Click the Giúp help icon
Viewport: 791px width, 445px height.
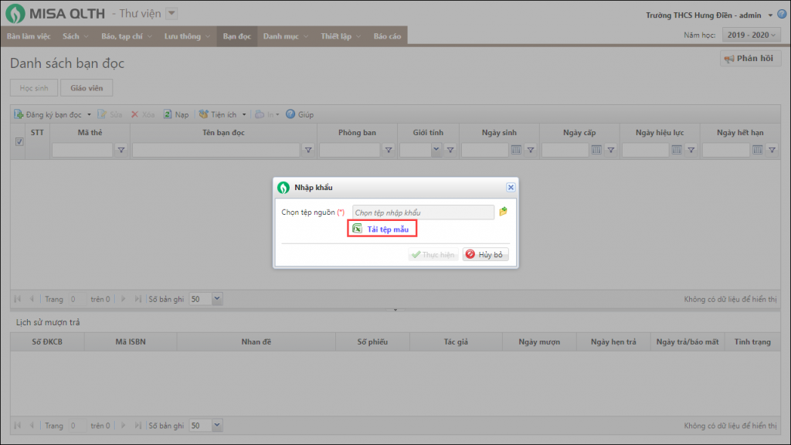290,114
